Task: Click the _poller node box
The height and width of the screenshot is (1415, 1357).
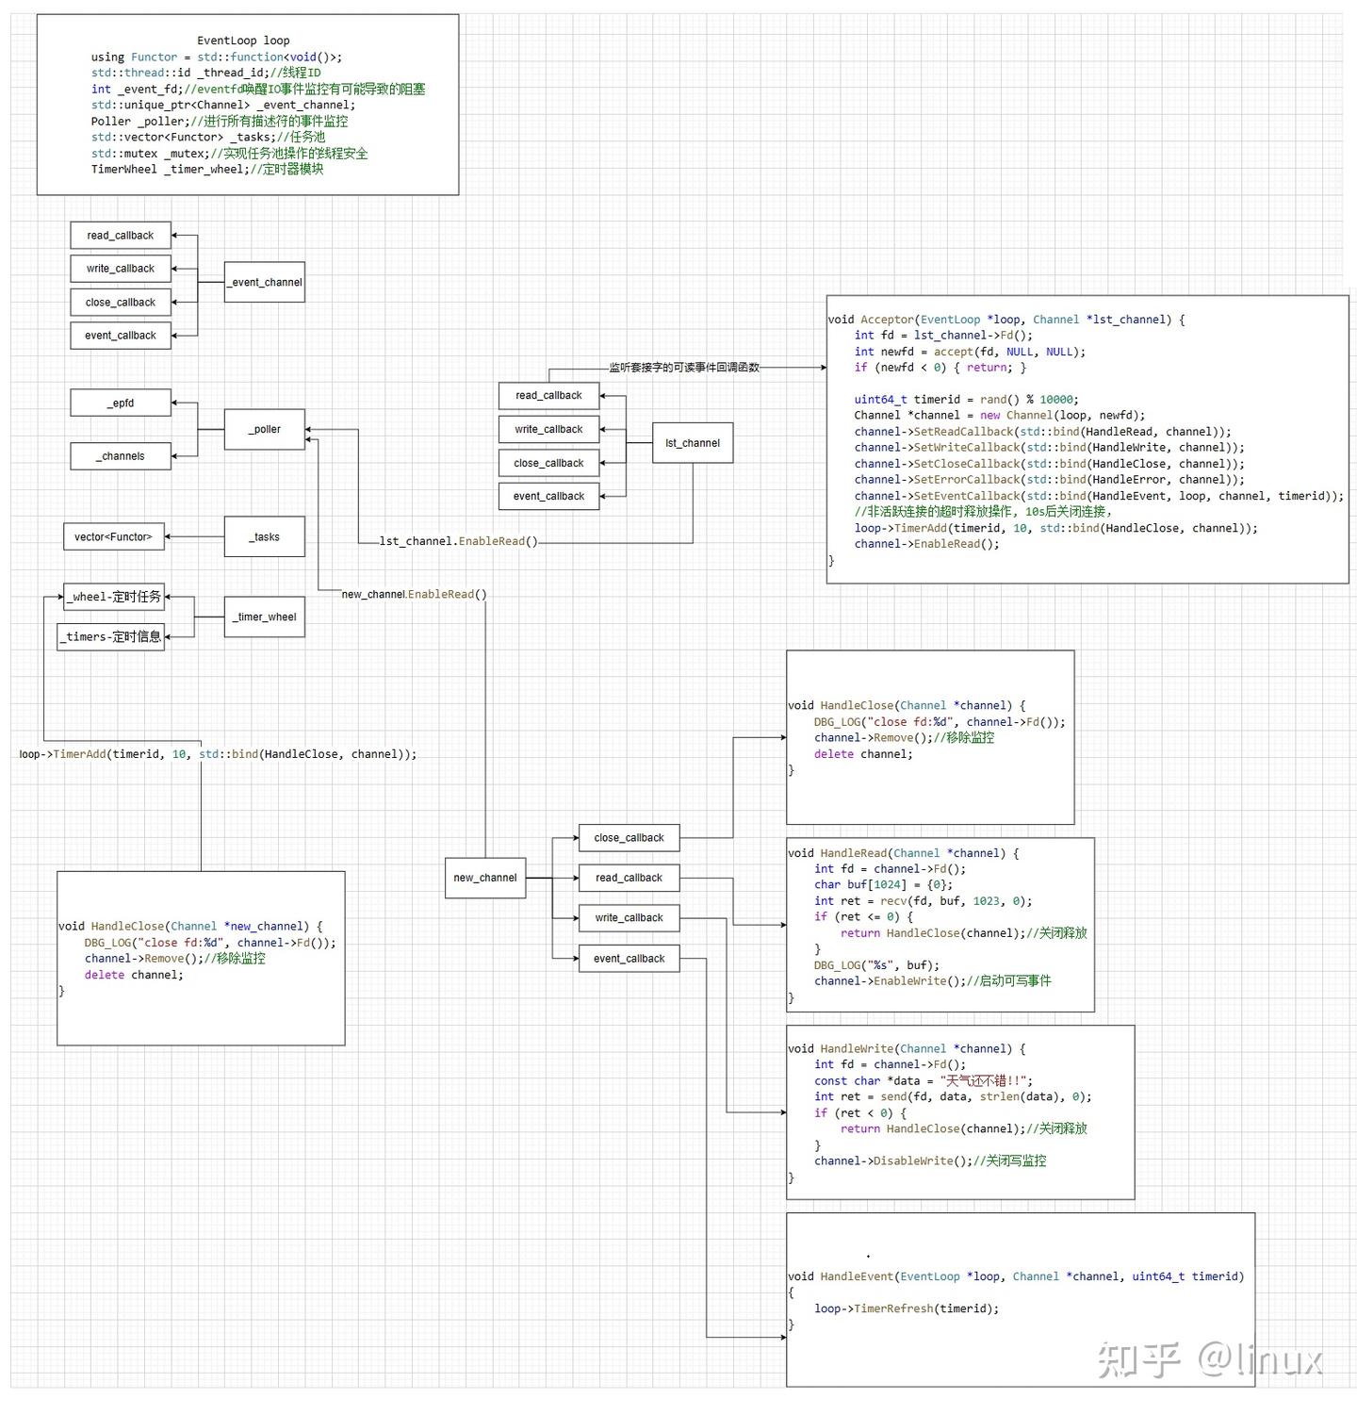Action: (x=265, y=429)
